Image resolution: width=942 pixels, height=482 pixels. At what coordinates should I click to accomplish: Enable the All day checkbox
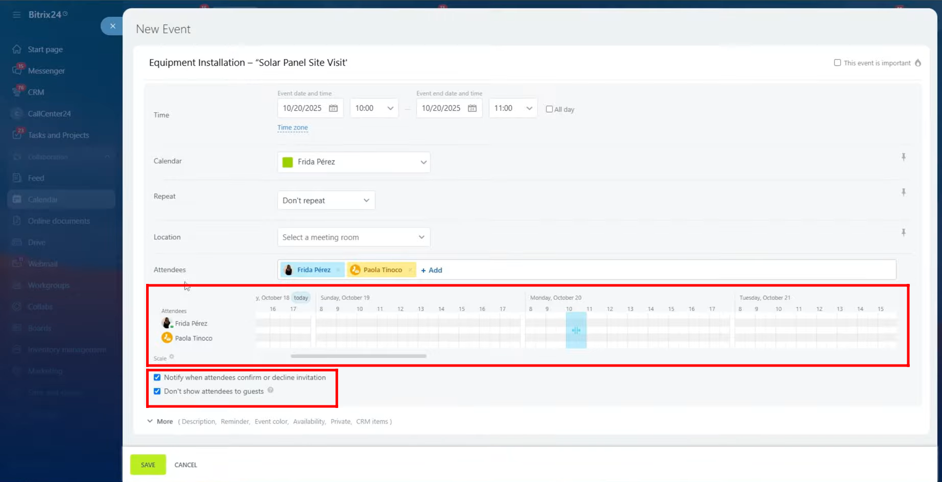549,109
